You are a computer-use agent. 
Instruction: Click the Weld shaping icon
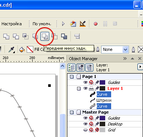point(6,36)
